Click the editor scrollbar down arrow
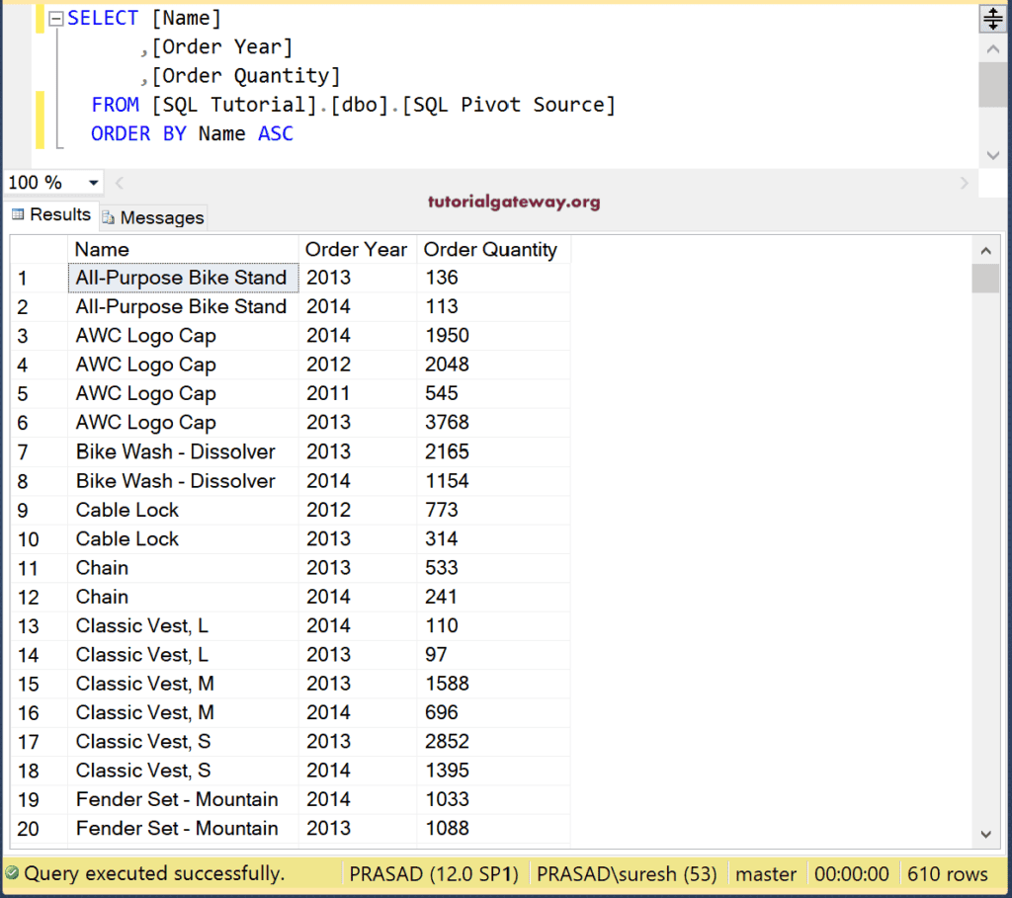Viewport: 1012px width, 898px height. coord(994,155)
